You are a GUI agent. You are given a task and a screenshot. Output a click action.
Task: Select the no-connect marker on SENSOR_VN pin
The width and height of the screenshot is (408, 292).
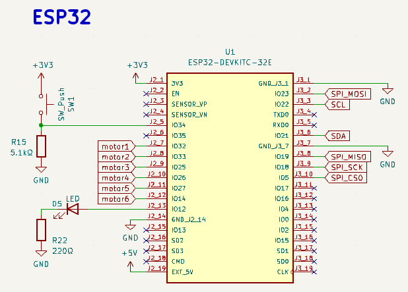tap(147, 115)
